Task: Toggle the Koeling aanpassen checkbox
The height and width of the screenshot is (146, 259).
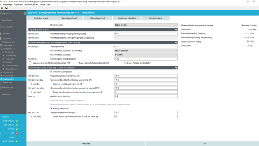Action: coord(52,108)
